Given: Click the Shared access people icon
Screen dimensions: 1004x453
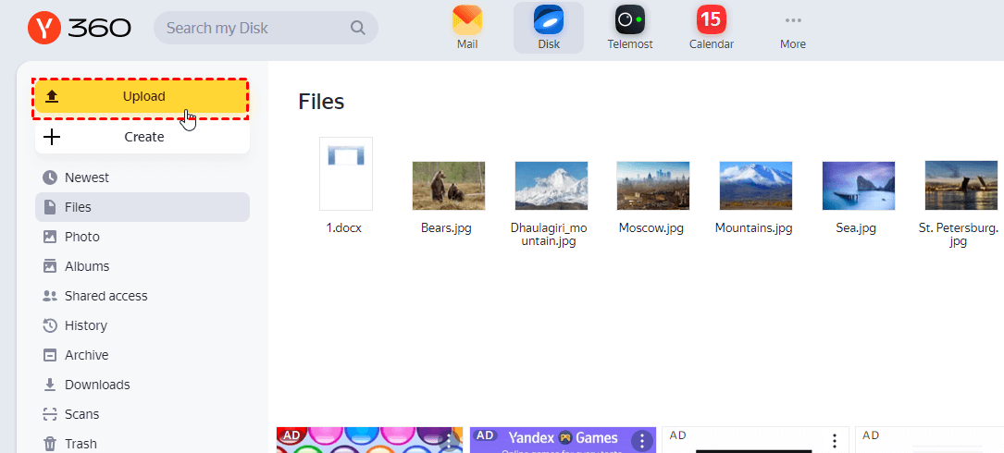Looking at the screenshot, I should [x=50, y=296].
